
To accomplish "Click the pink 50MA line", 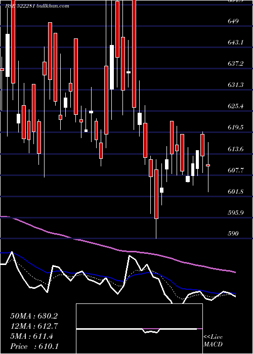I will [118, 249].
